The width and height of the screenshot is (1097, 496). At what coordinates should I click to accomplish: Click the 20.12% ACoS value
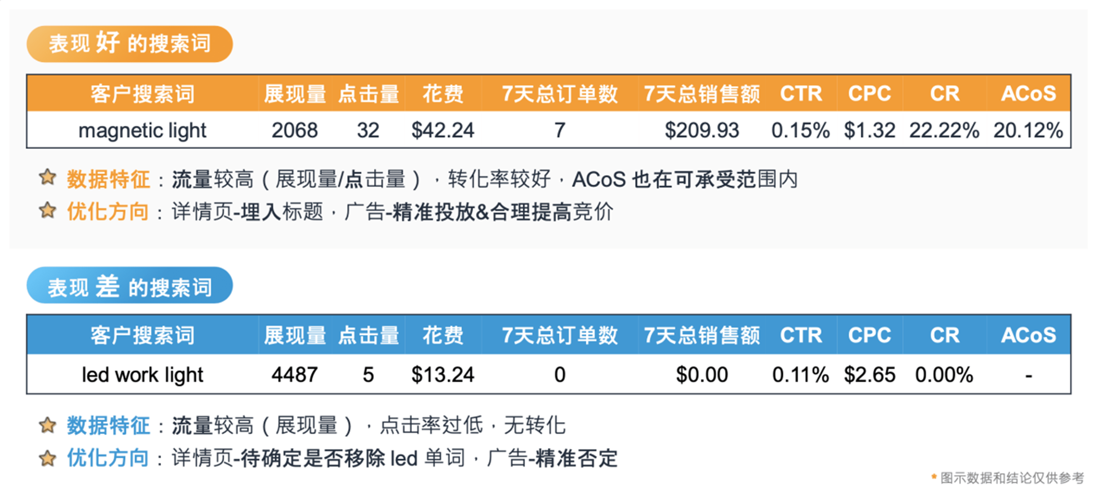(1028, 131)
